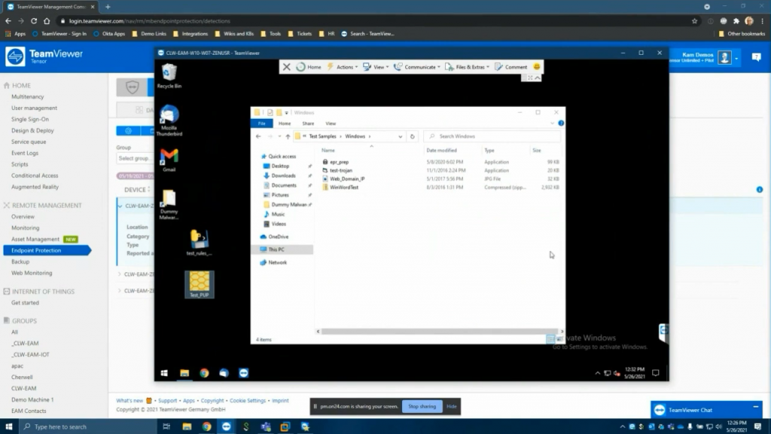Show hidden icons in host system tray
Image resolution: width=771 pixels, height=434 pixels.
[x=622, y=426]
